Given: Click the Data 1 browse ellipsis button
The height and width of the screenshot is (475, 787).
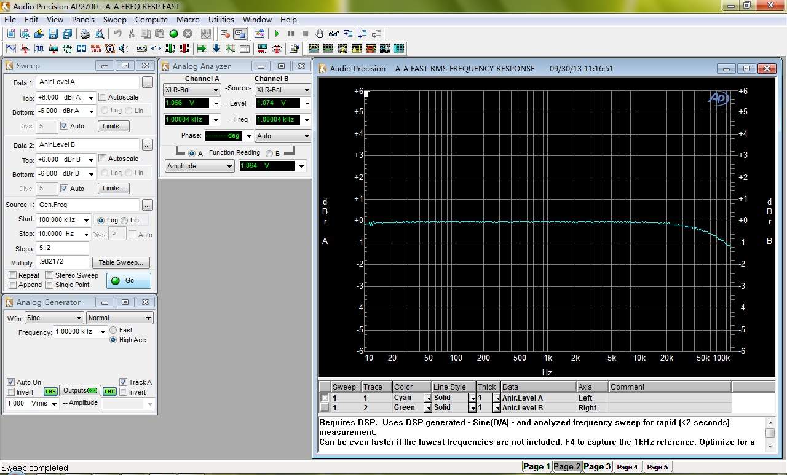Looking at the screenshot, I should pyautogui.click(x=147, y=82).
